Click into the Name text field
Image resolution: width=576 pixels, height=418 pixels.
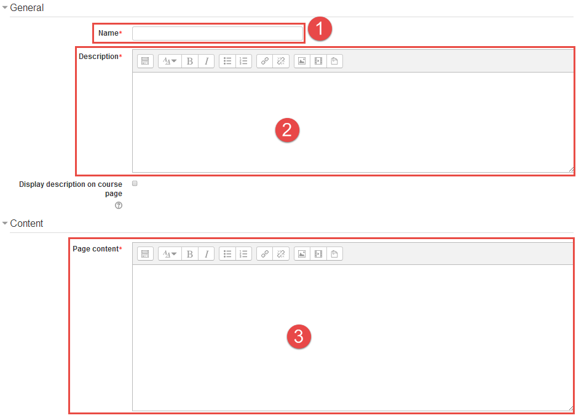click(x=218, y=33)
